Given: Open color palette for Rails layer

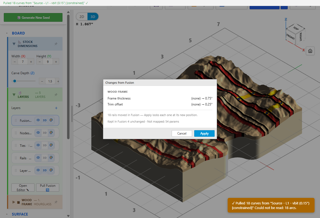Looking at the screenshot, I should [51, 158].
